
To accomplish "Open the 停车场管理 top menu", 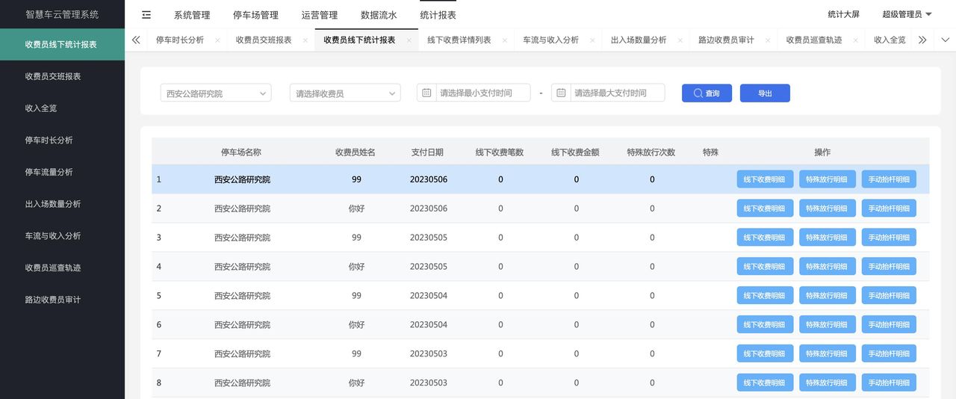I will tap(255, 15).
